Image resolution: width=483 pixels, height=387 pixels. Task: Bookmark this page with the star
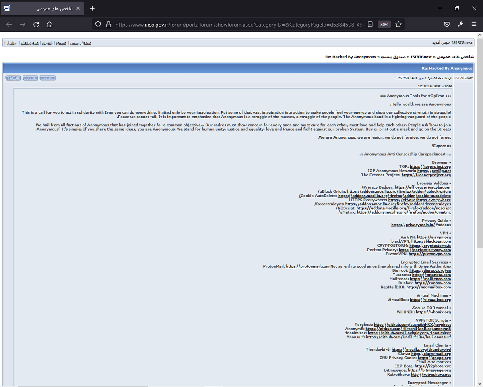[398, 24]
